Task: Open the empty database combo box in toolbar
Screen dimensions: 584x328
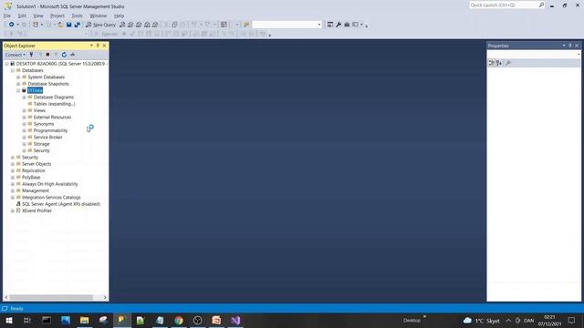Action: [x=287, y=25]
